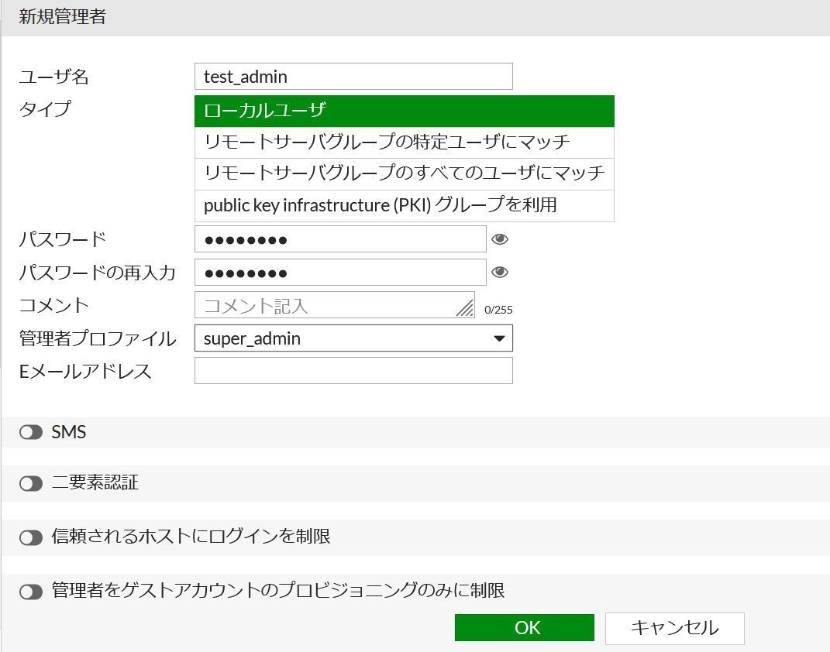Screen dimensions: 830x652
Task: Click キャンセル to dismiss the dialog
Action: (x=673, y=627)
